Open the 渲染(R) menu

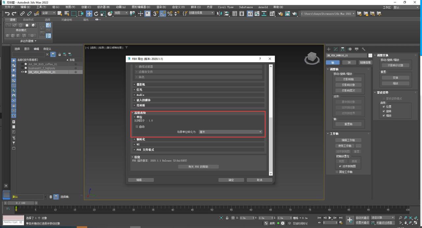(161, 7)
